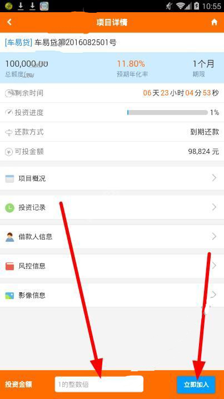
Task: Expand 项目概况 with its chevron
Action: coord(215,178)
